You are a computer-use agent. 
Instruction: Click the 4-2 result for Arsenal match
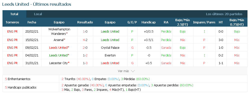click(x=85, y=40)
